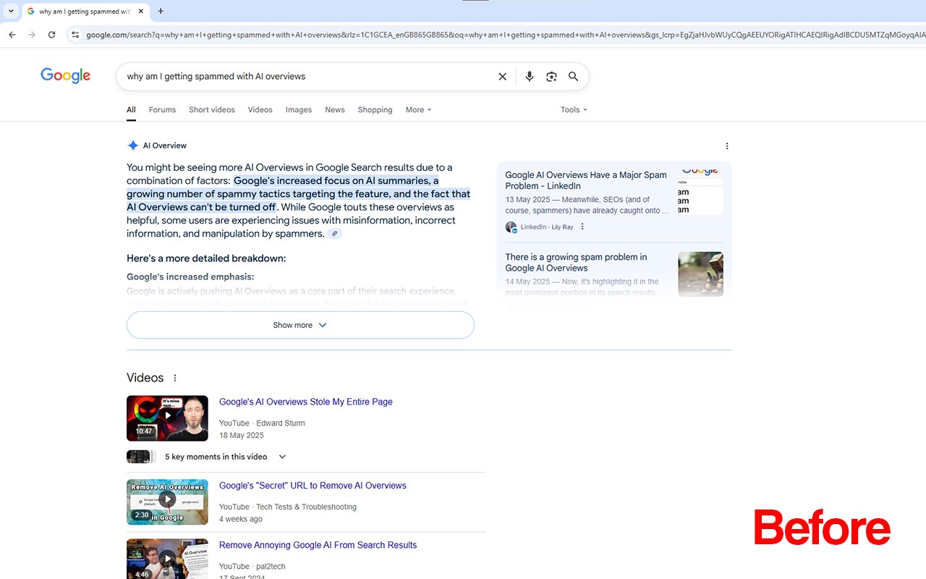This screenshot has height=579, width=926.
Task: Open 'There is a growing spam problem' article
Action: click(x=577, y=262)
